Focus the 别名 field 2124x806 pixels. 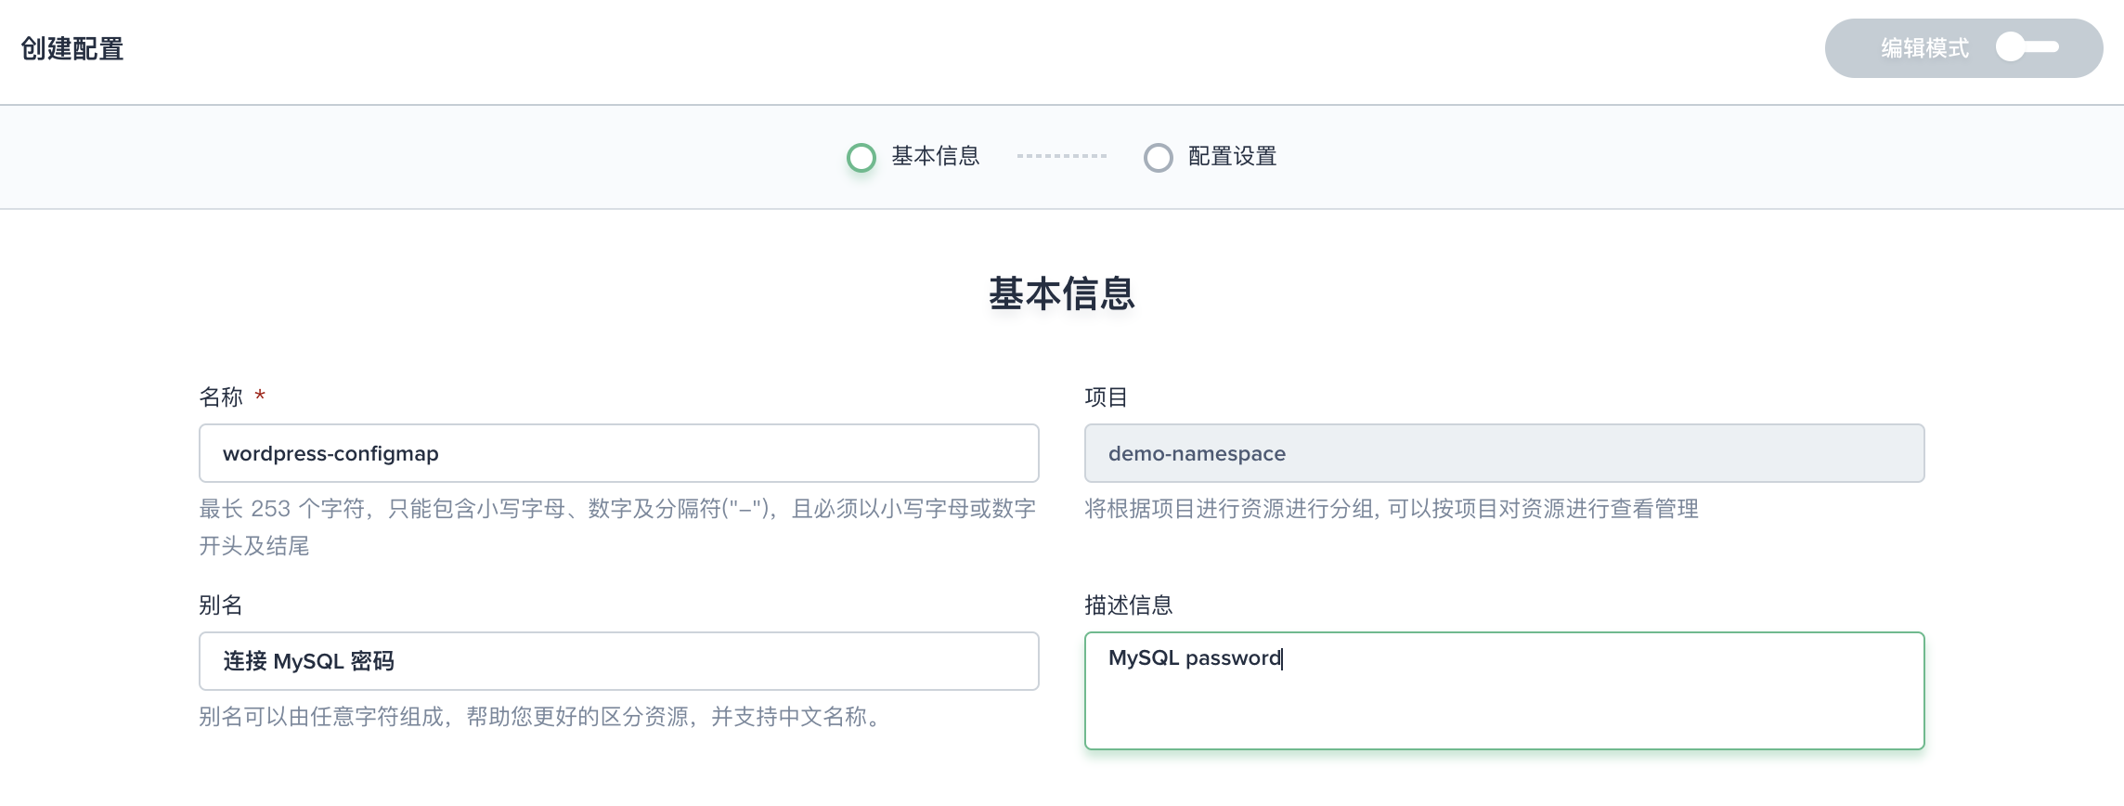(x=619, y=661)
